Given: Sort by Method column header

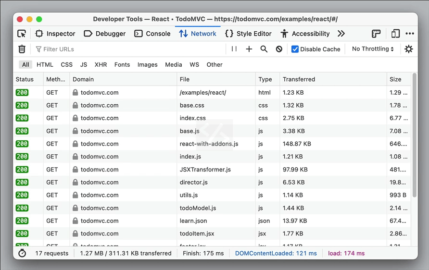Looking at the screenshot, I should [56, 79].
